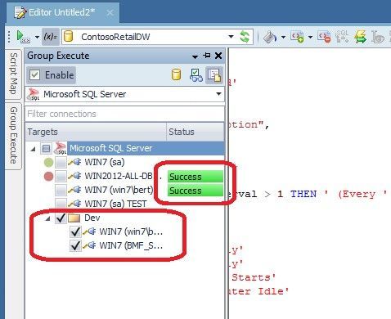Run the script with the green play icon
This screenshot has height=319, width=391.
[22, 37]
